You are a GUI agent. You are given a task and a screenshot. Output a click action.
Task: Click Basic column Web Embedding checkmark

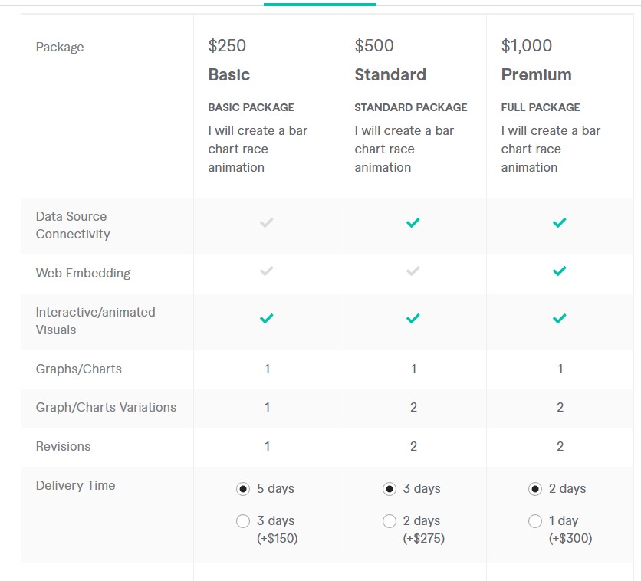point(266,271)
